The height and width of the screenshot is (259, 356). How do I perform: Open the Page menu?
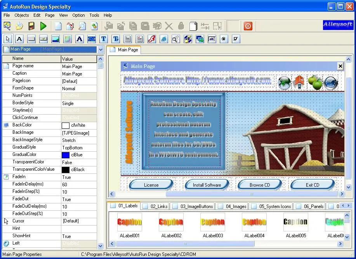click(x=50, y=15)
